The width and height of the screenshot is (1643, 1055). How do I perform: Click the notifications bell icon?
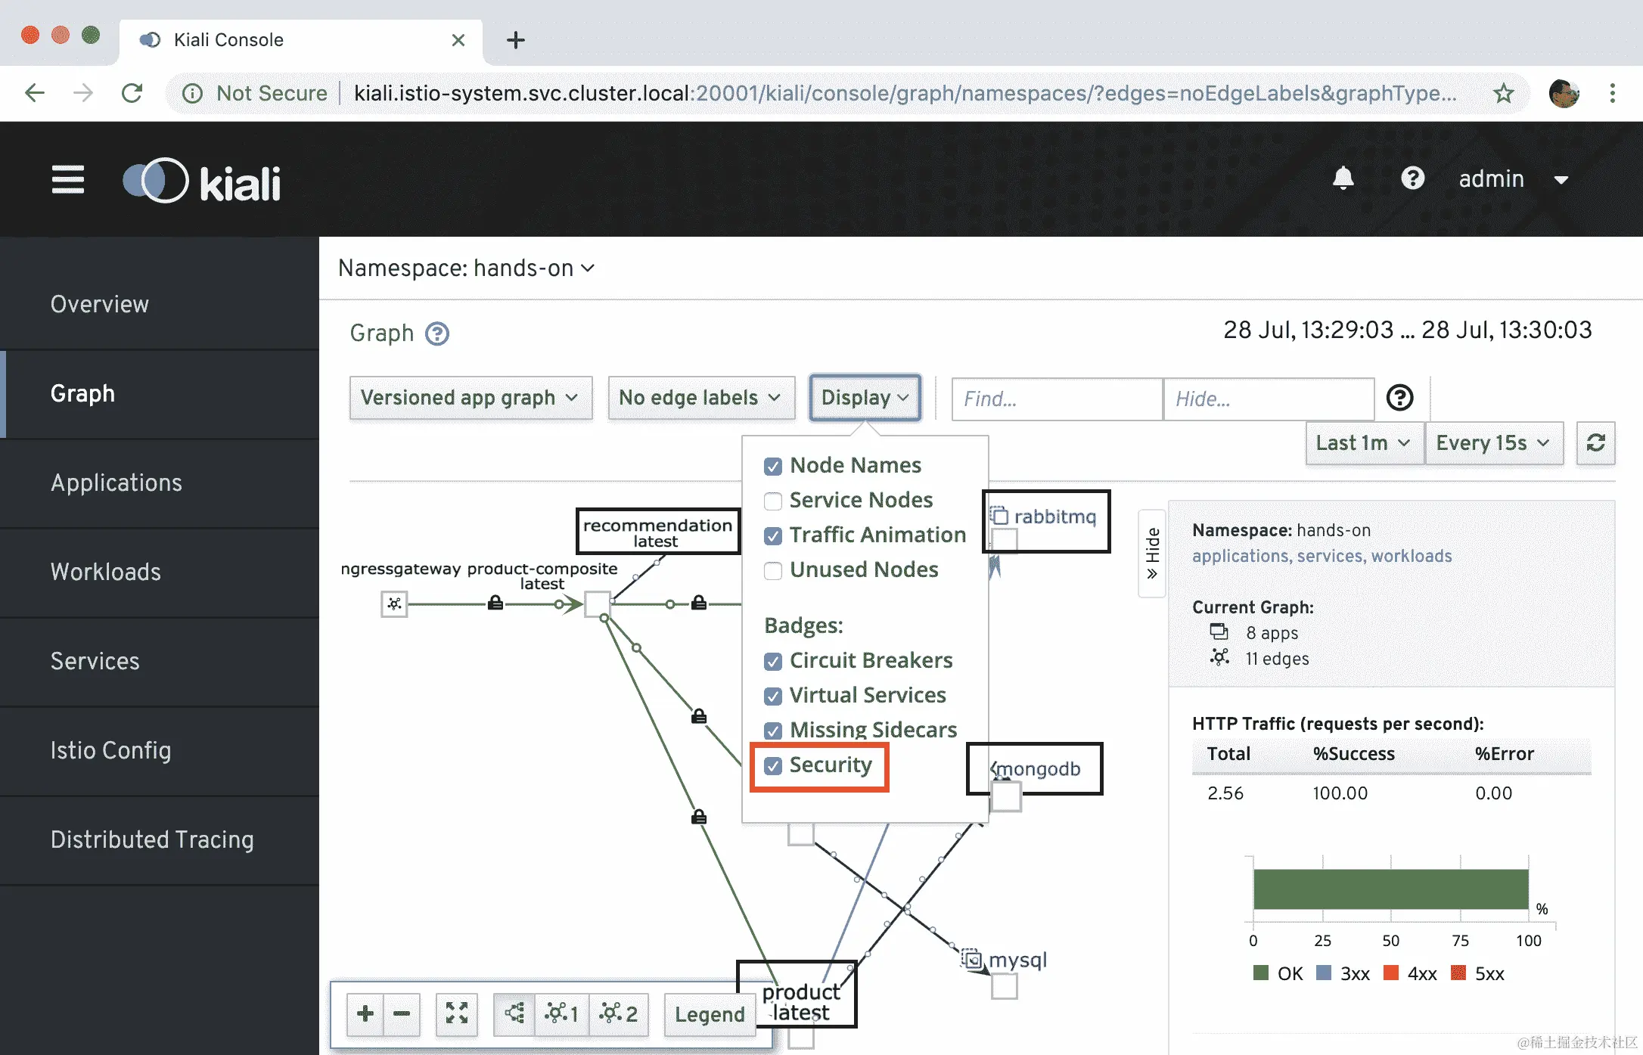coord(1343,179)
